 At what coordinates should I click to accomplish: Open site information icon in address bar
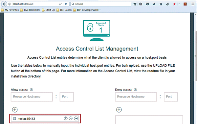(10, 4)
